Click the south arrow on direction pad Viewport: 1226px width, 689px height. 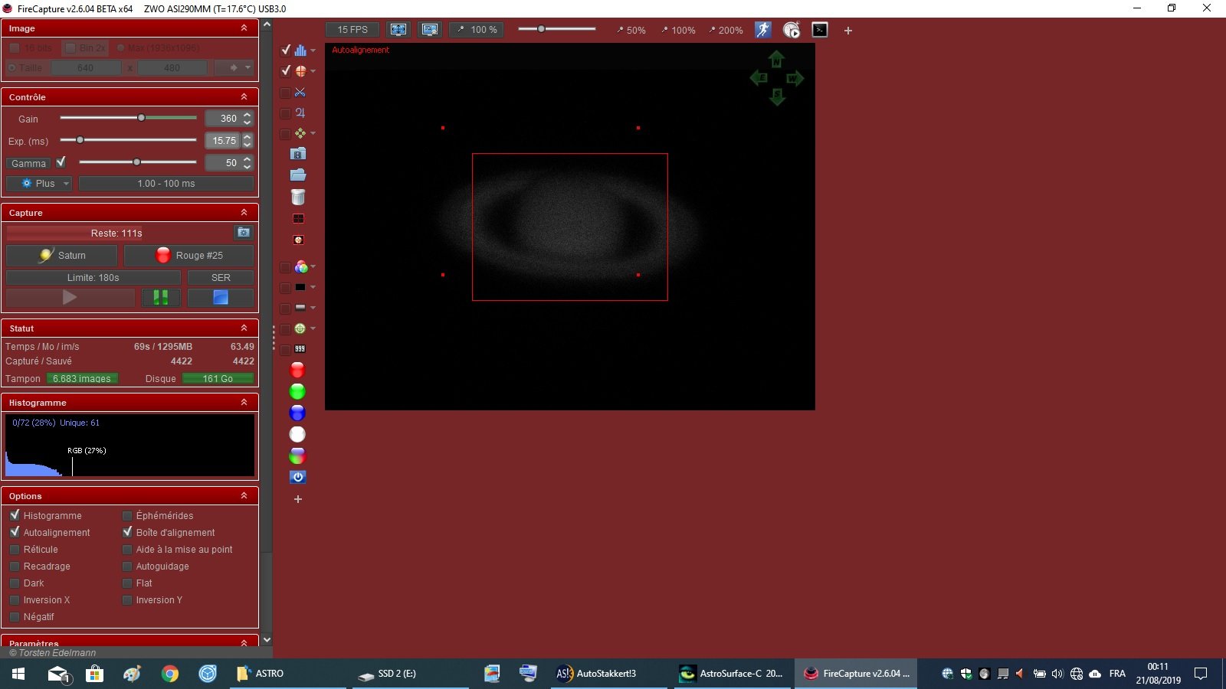coord(777,96)
